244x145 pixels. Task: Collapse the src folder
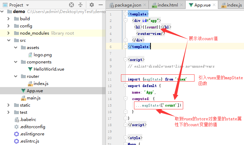click(9, 40)
